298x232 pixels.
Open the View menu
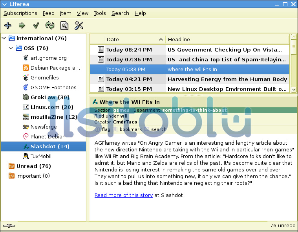click(x=82, y=13)
